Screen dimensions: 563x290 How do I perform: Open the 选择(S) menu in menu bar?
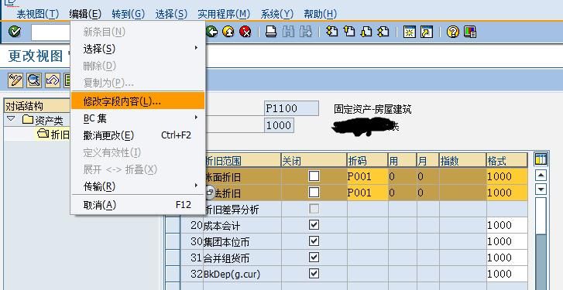point(171,14)
